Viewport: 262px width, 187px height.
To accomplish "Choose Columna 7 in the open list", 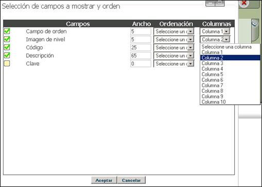I will click(230, 85).
